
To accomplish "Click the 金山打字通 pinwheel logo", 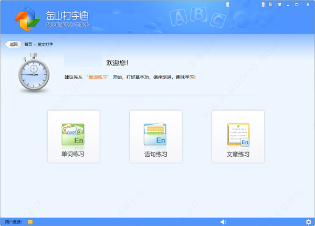I will [27, 19].
